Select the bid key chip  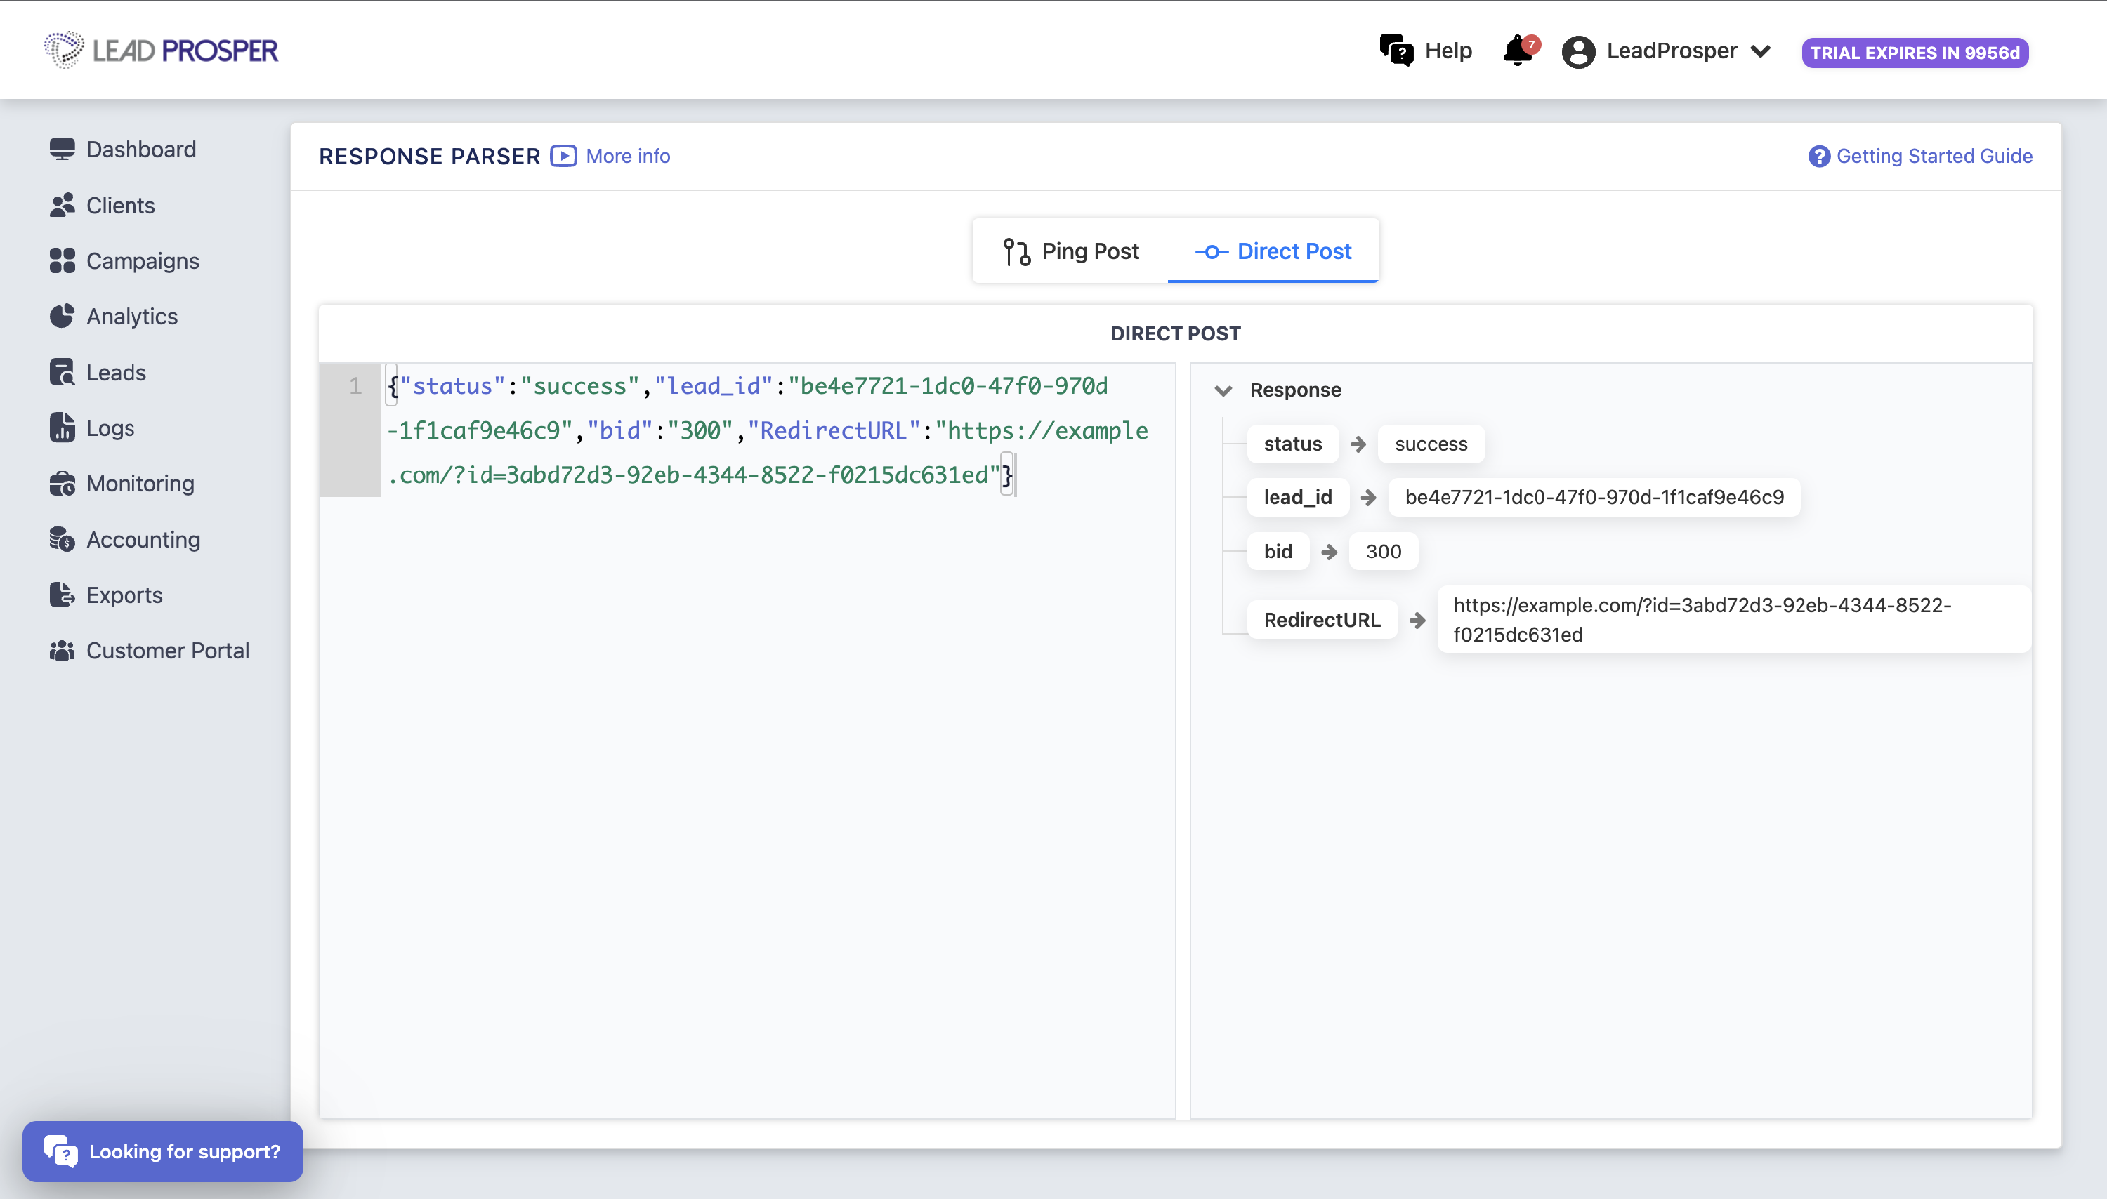coord(1278,552)
